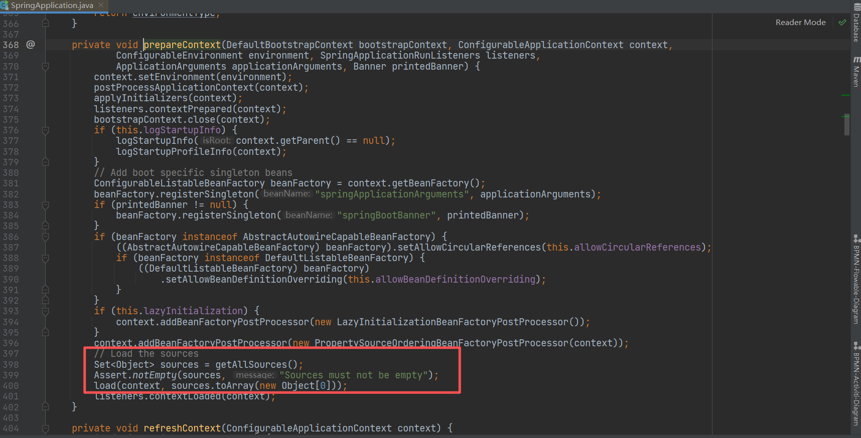This screenshot has width=861, height=438.
Task: Select the SpringApplication.java editor tab
Action: click(x=52, y=6)
